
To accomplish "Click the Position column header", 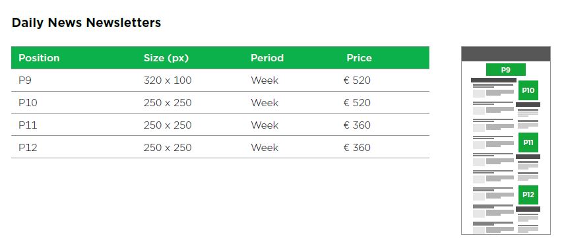I will 39,58.
